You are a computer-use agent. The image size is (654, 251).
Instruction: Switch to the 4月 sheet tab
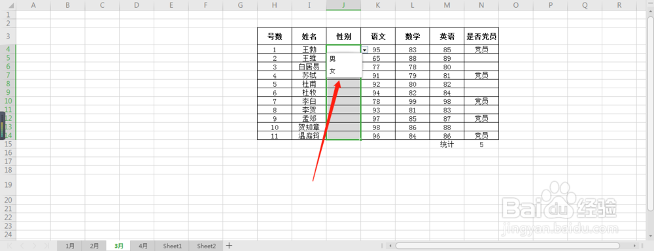143,246
